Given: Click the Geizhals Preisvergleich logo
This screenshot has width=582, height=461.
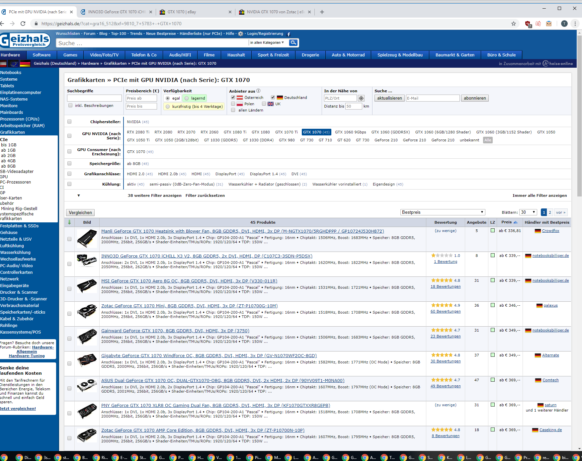Looking at the screenshot, I should 25,40.
